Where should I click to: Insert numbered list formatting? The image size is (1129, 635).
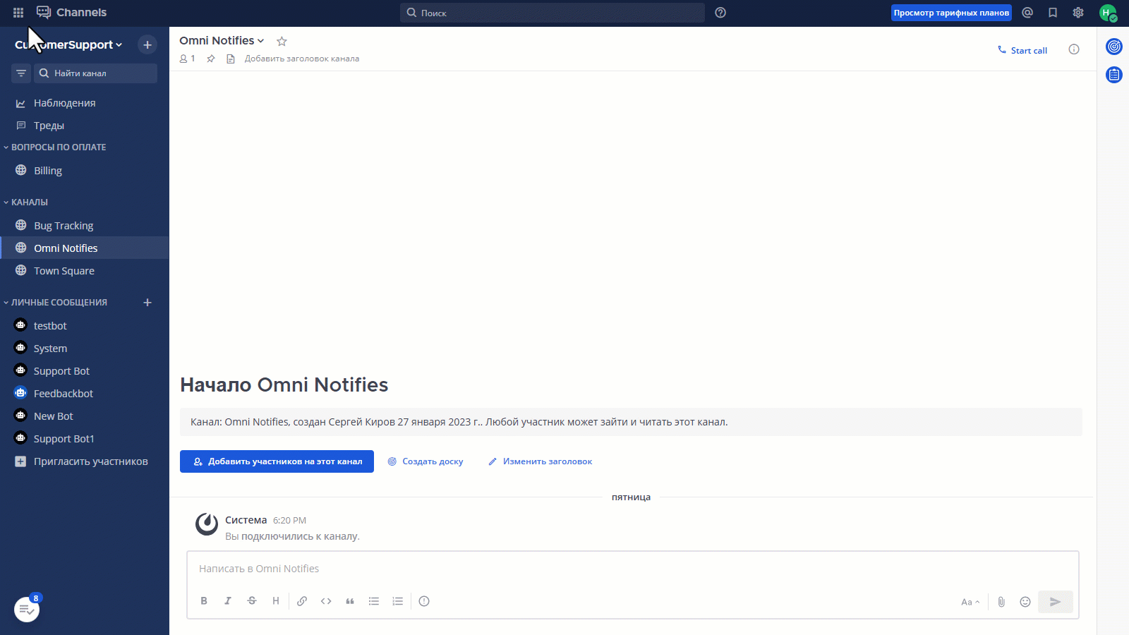[x=398, y=601]
